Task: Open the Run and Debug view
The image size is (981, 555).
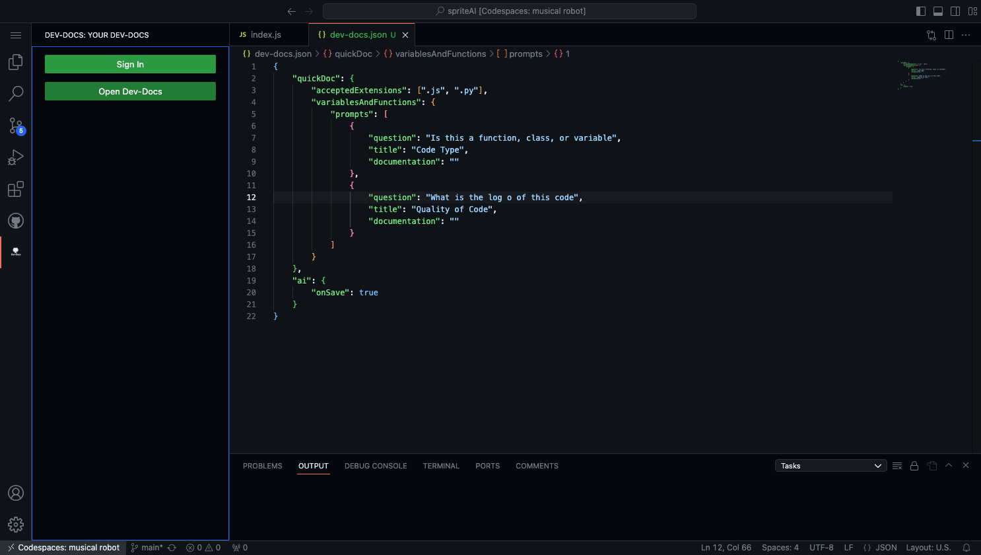Action: click(16, 157)
